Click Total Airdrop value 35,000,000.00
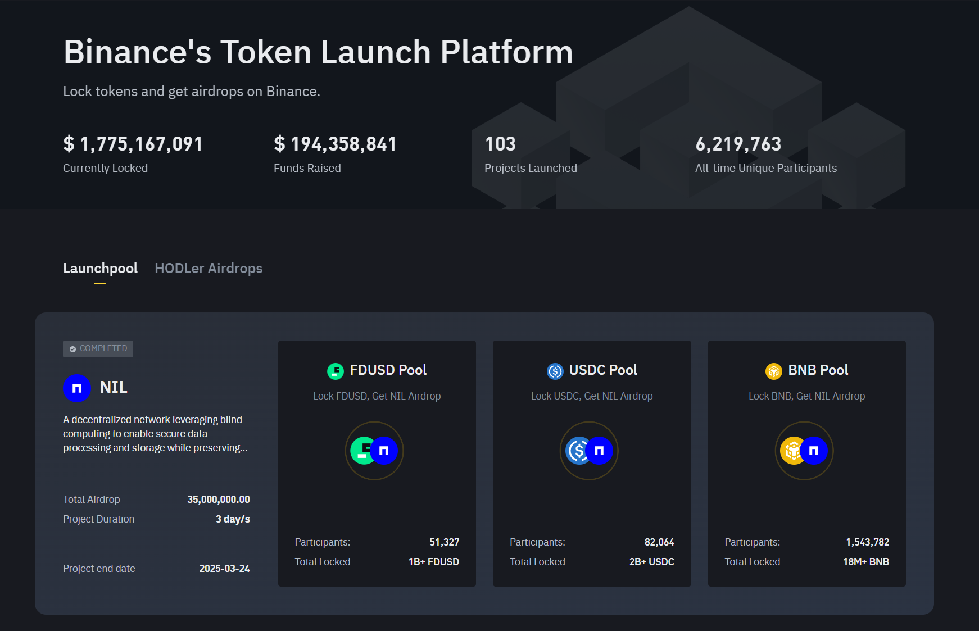 click(219, 500)
